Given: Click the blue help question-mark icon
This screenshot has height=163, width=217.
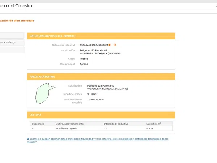Looking at the screenshot, I should tap(28, 139).
